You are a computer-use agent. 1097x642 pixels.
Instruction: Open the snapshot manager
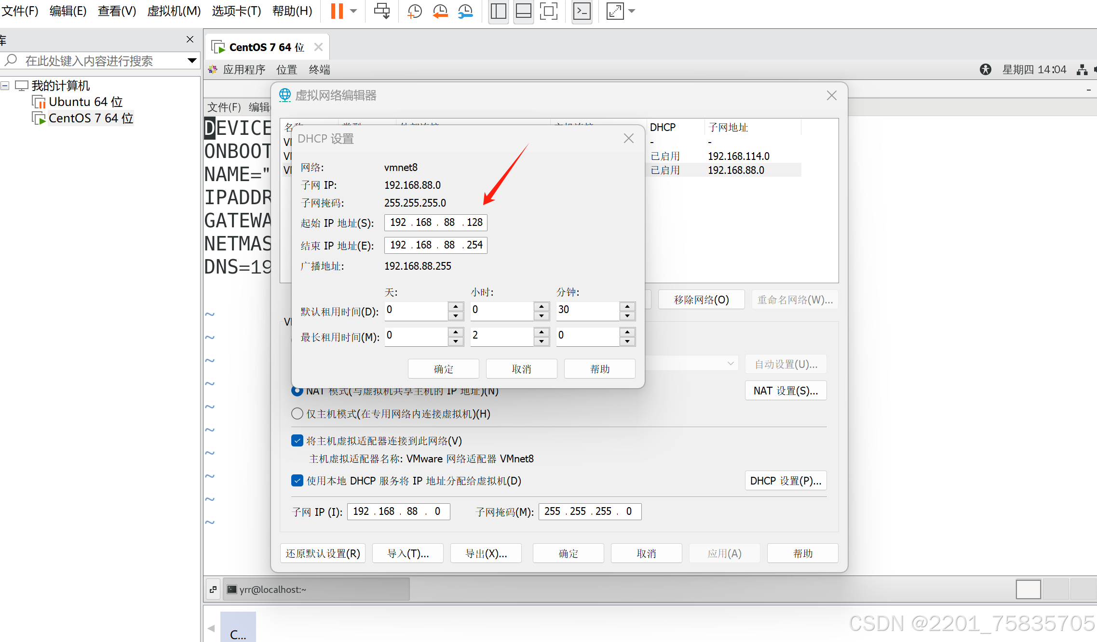465,11
